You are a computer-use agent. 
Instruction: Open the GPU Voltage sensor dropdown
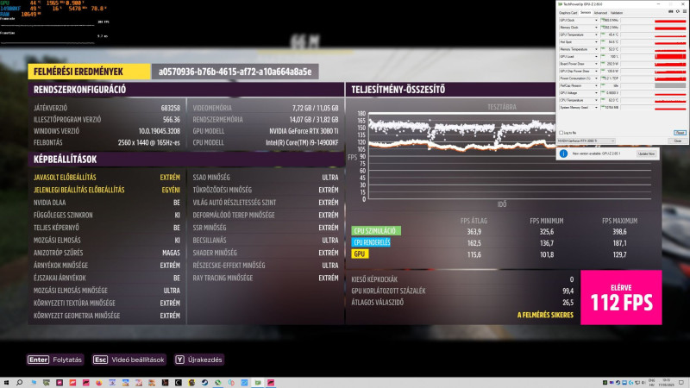(x=596, y=93)
